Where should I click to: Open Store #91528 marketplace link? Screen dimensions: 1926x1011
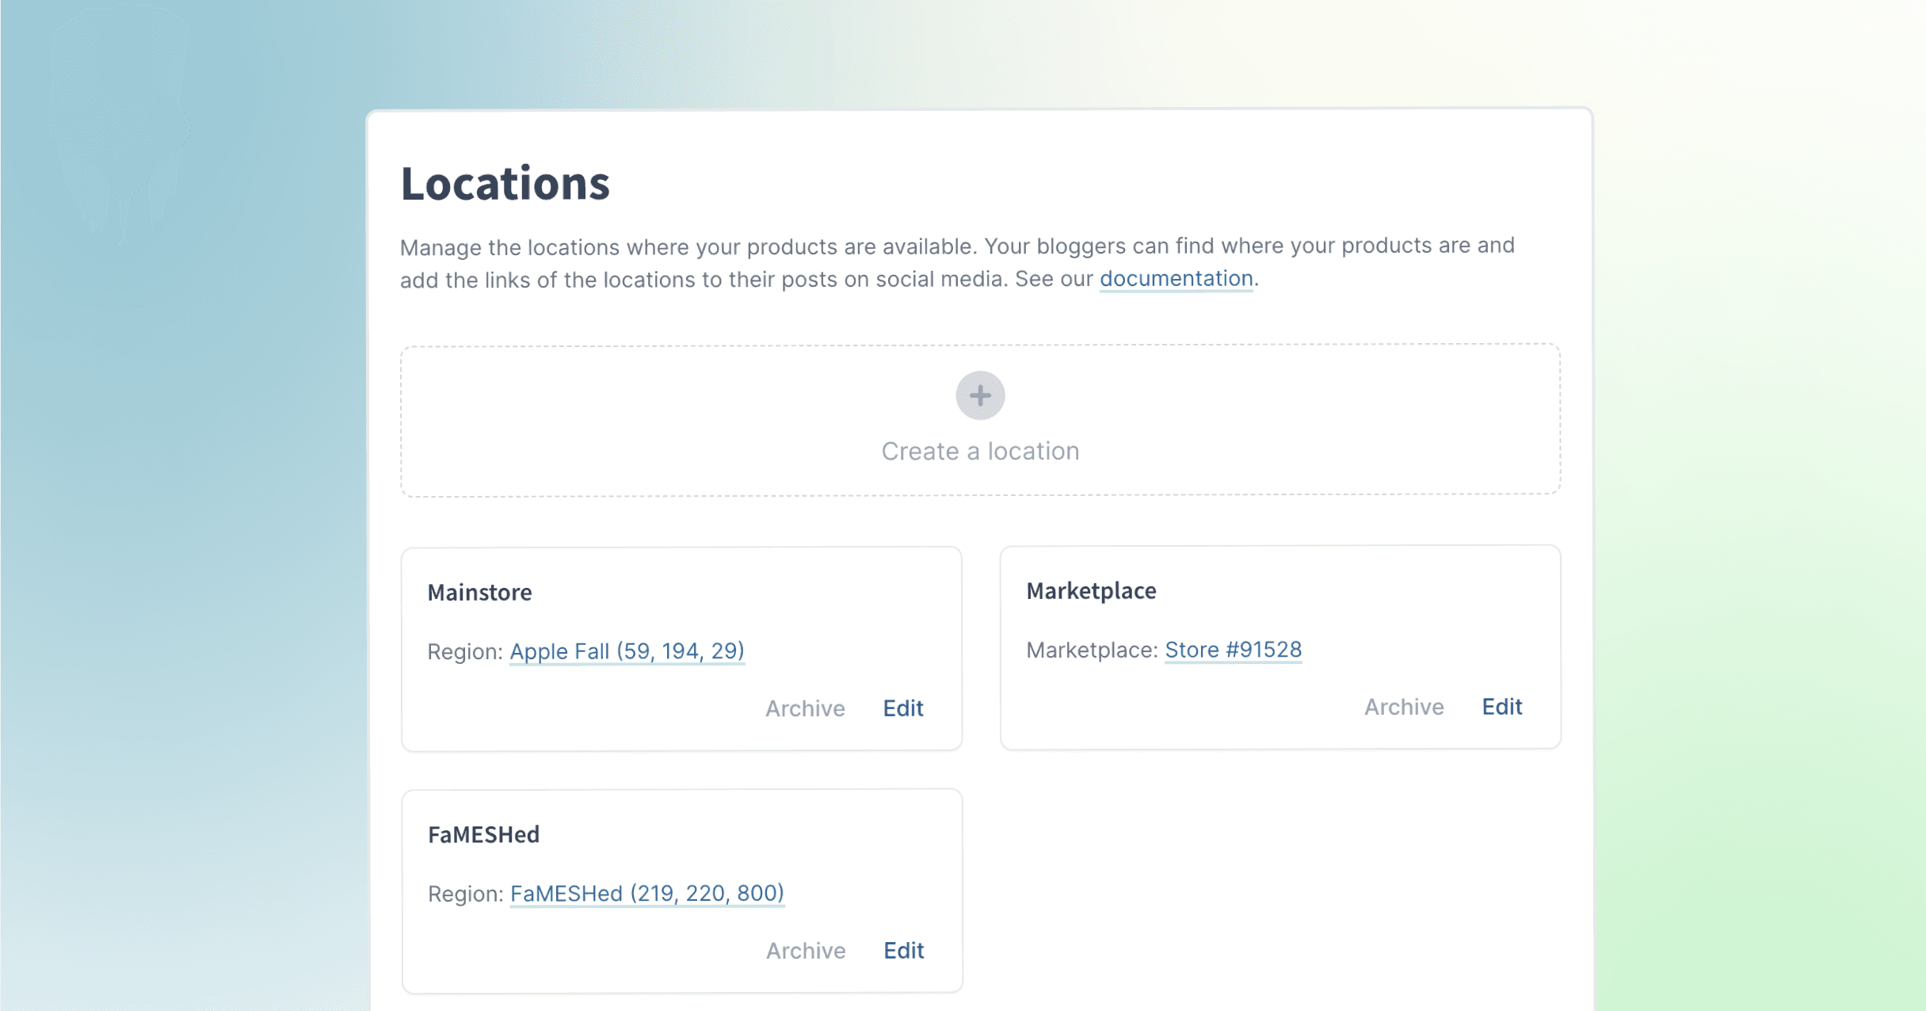[x=1233, y=650]
